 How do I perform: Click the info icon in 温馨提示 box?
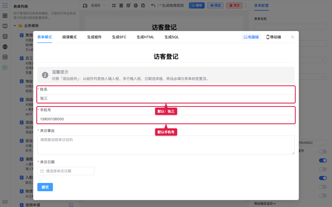click(45, 75)
